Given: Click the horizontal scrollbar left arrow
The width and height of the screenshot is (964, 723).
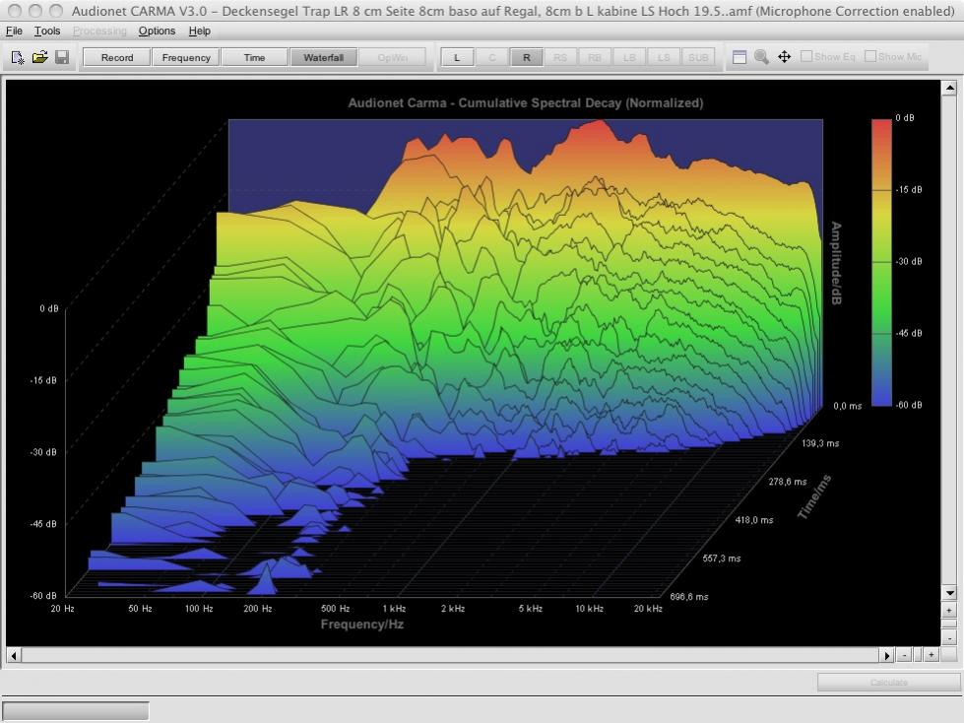Looking at the screenshot, I should pyautogui.click(x=14, y=655).
